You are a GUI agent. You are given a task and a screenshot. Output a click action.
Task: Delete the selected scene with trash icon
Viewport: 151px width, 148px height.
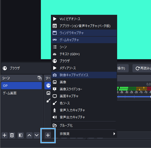[x=12, y=135]
